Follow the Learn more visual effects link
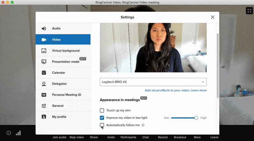The image size is (254, 141). point(198,91)
